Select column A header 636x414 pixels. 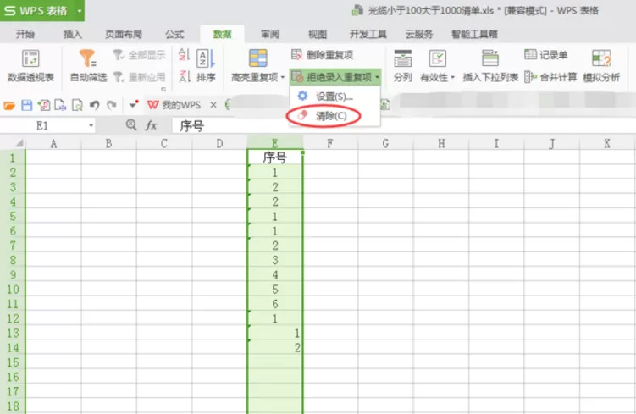point(53,143)
